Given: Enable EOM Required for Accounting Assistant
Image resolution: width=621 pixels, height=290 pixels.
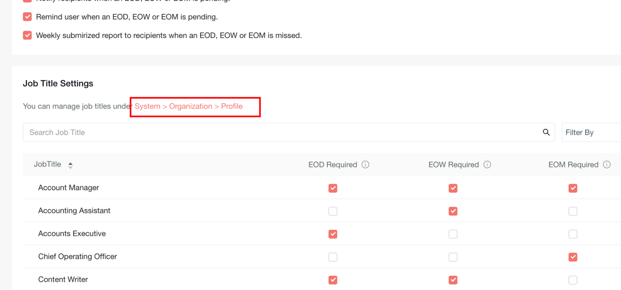Looking at the screenshot, I should tap(573, 211).
